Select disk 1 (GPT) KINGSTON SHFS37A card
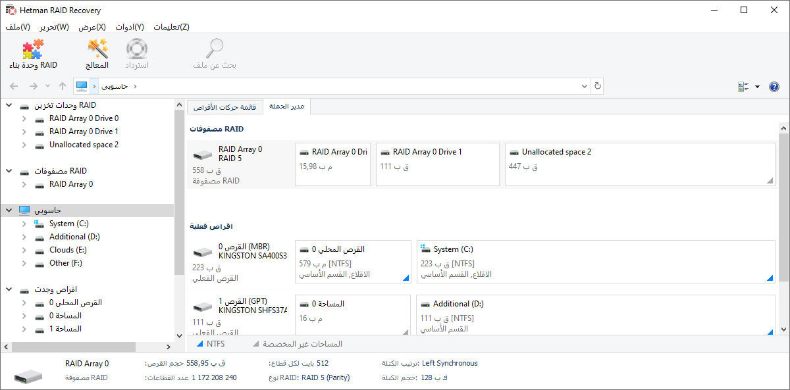 click(x=240, y=314)
